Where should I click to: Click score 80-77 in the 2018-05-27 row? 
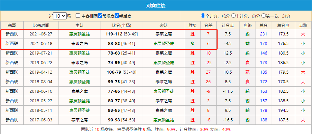click(x=114, y=101)
